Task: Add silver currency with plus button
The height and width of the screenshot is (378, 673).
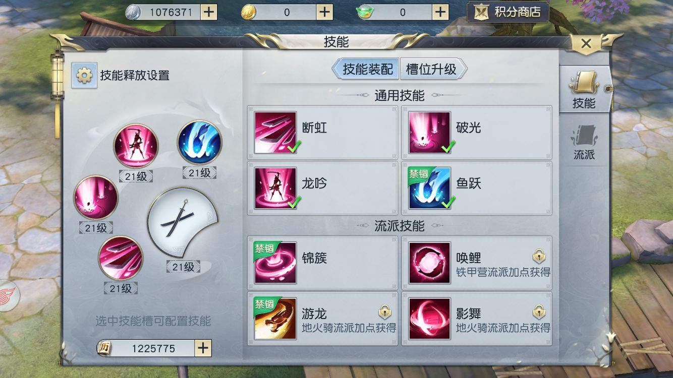Action: [x=208, y=12]
